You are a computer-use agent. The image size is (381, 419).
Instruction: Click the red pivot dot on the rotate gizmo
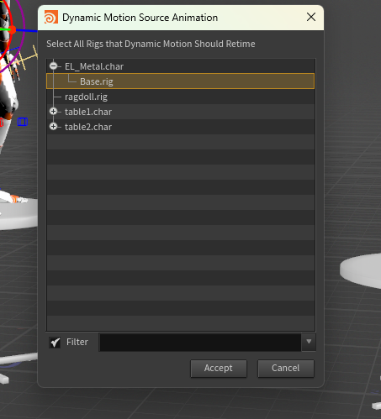[13, 29]
